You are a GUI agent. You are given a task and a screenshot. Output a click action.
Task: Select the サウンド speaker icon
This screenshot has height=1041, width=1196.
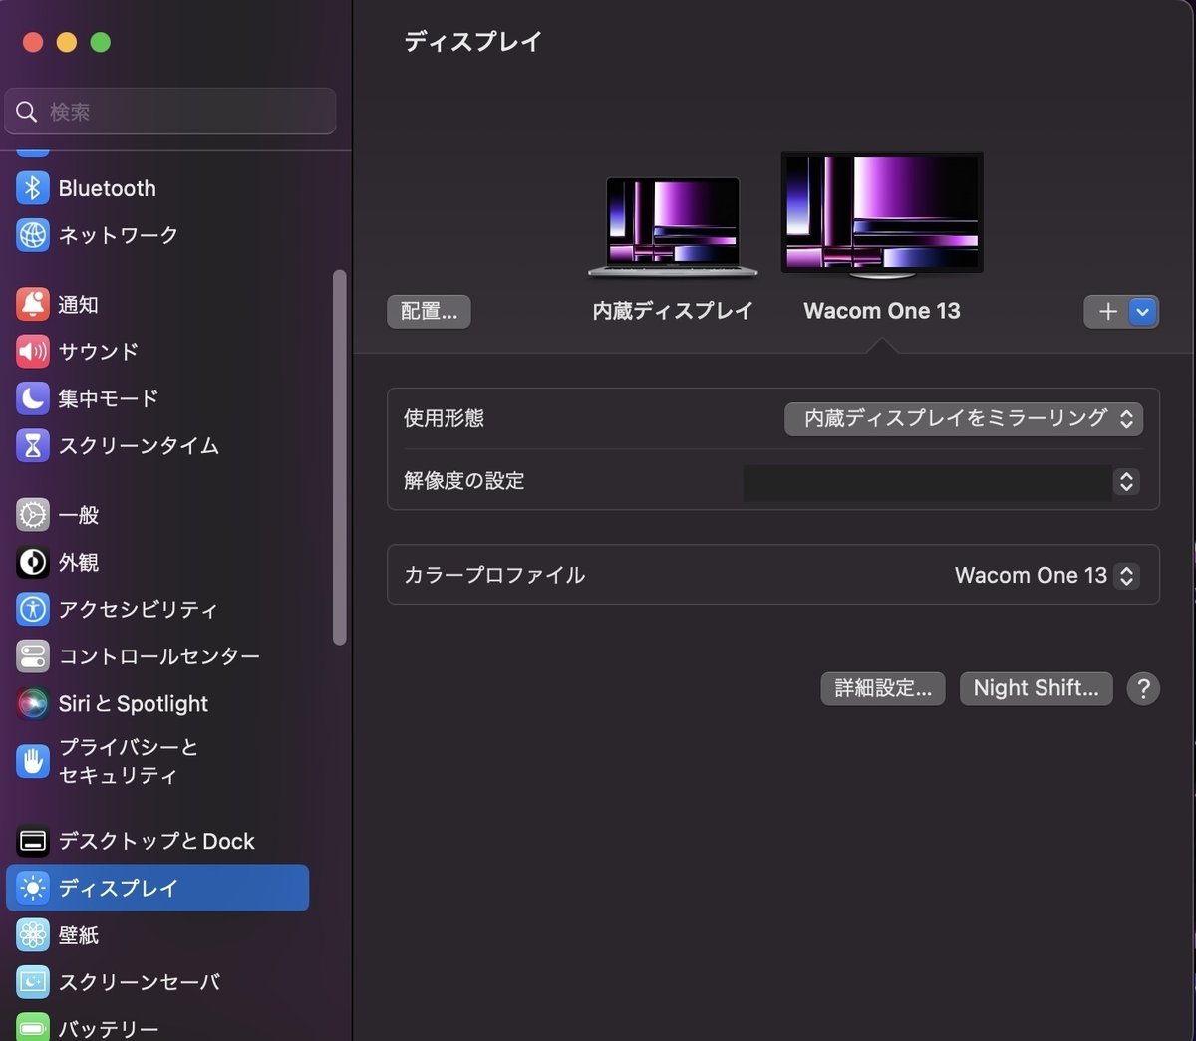pyautogui.click(x=33, y=352)
